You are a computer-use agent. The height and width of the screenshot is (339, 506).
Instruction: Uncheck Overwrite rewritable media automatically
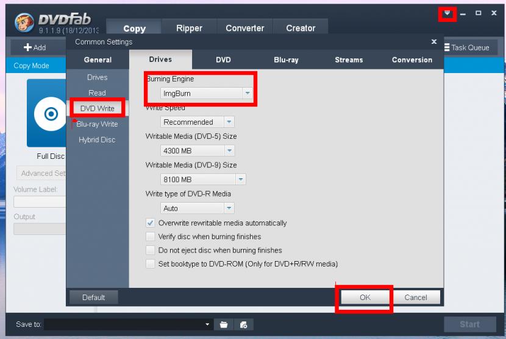(x=150, y=223)
